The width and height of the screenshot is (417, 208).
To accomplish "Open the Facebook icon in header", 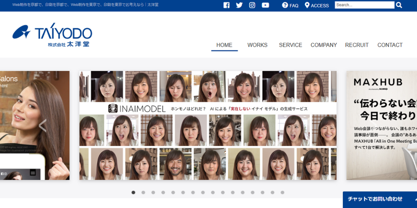I will point(226,5).
